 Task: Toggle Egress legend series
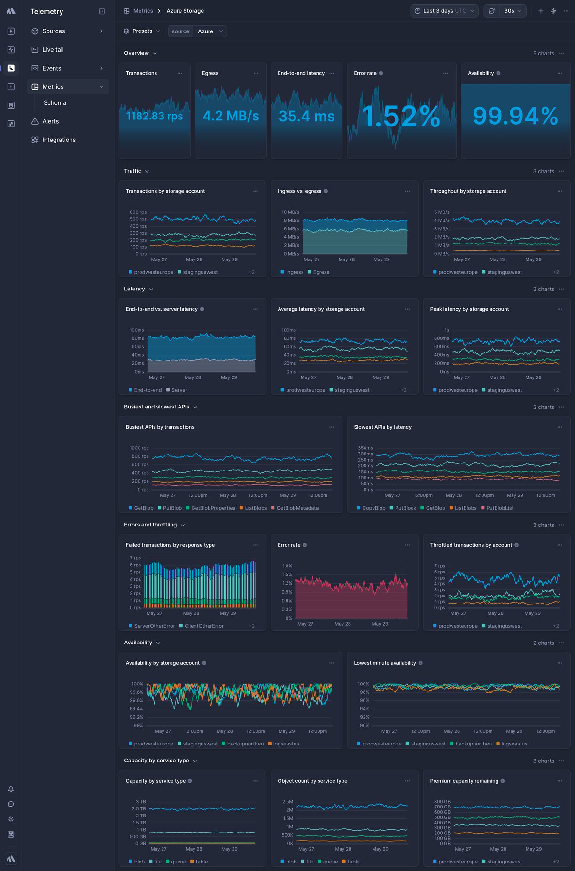319,272
